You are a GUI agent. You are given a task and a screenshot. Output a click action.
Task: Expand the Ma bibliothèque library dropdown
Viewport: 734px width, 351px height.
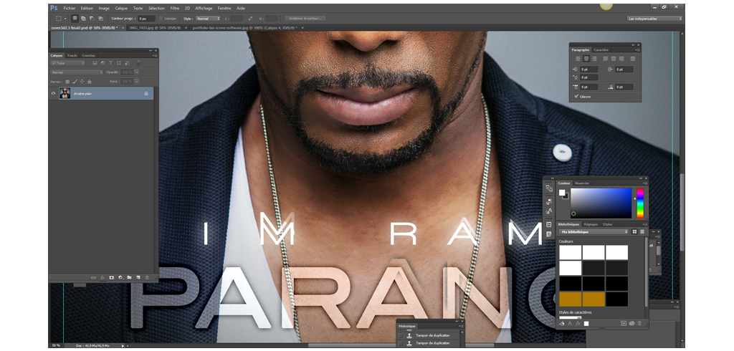click(594, 231)
